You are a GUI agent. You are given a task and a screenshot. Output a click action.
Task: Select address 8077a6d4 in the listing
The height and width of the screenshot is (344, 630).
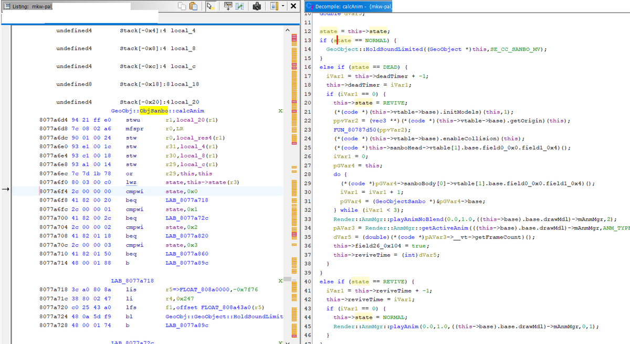[52, 120]
